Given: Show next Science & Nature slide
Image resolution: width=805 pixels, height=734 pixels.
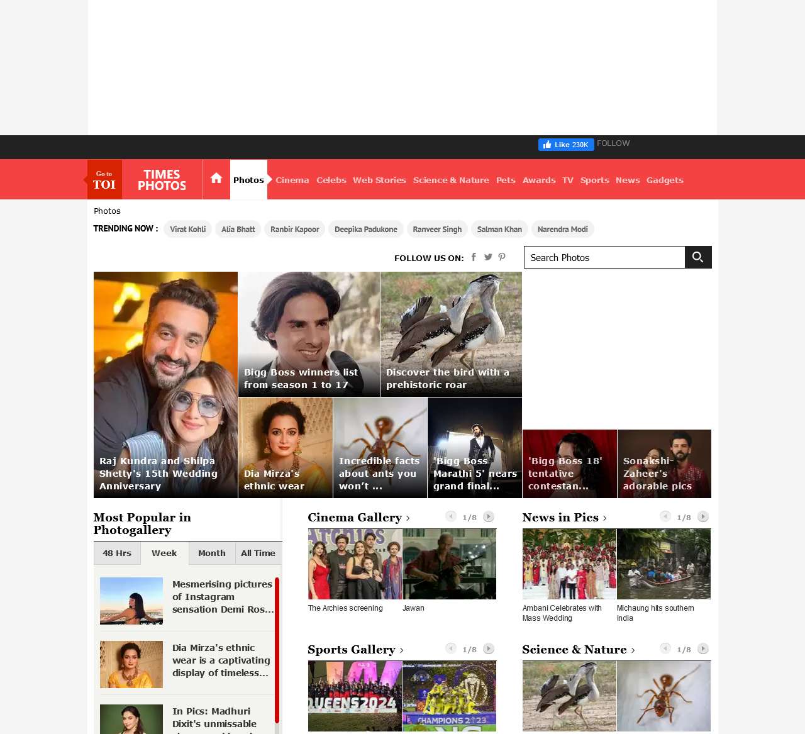Looking at the screenshot, I should (x=703, y=648).
